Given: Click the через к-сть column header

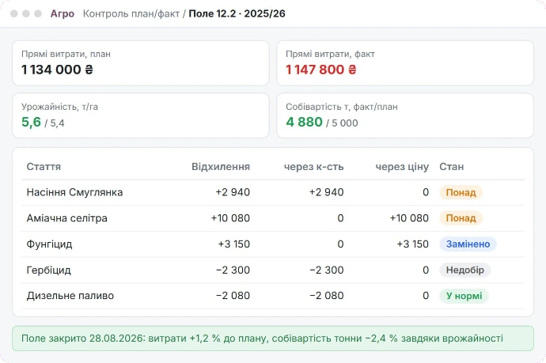Looking at the screenshot, I should point(313,167).
